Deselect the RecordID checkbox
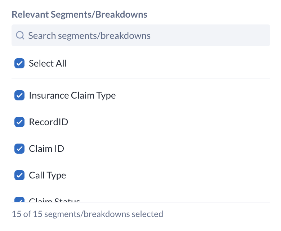 click(19, 122)
